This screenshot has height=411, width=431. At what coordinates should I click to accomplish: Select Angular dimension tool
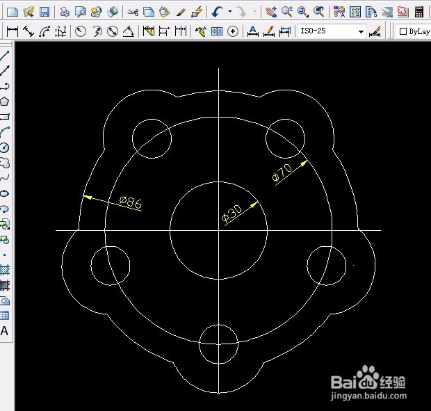point(129,31)
